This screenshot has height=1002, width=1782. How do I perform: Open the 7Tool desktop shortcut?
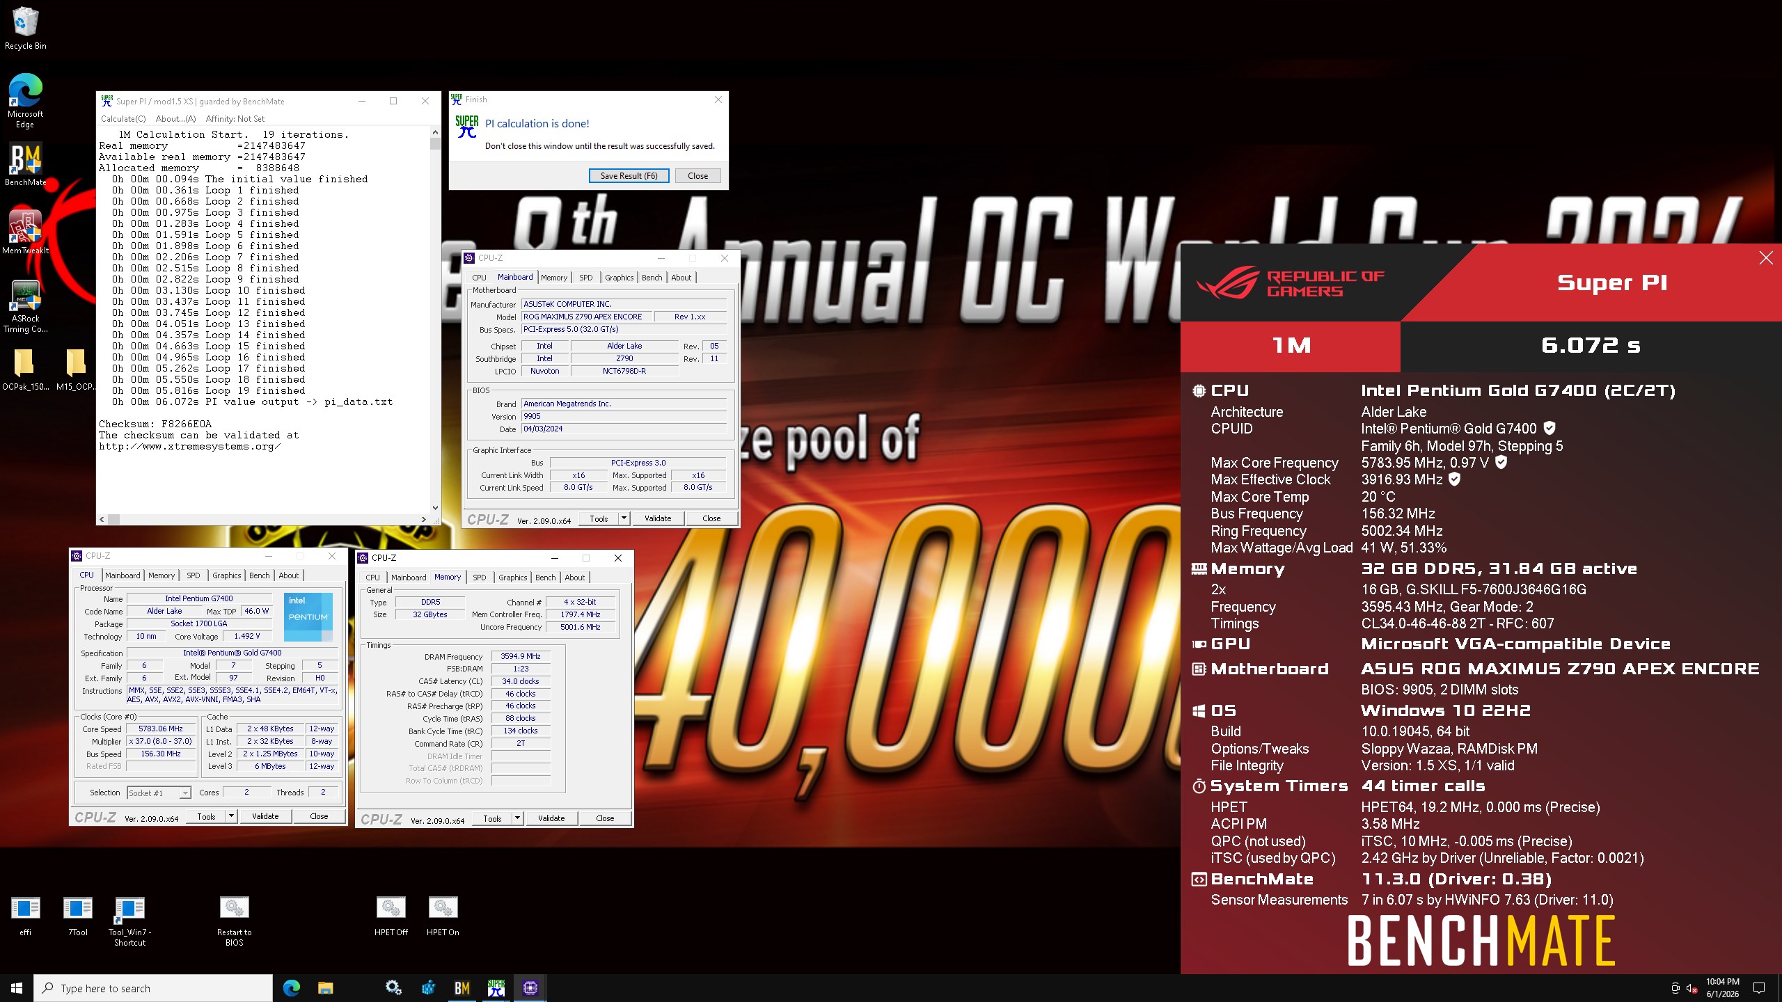click(78, 916)
